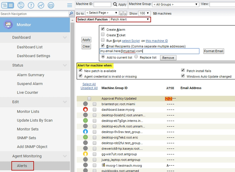The width and height of the screenshot is (235, 172).
Task: Click magnifier icon next to Machine ID
Action: 115,4
